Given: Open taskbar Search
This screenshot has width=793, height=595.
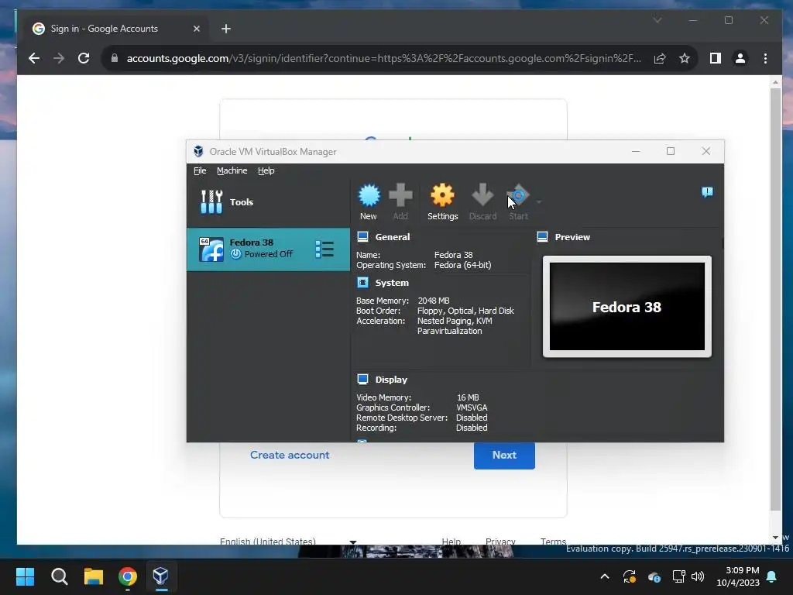Looking at the screenshot, I should click(x=59, y=576).
